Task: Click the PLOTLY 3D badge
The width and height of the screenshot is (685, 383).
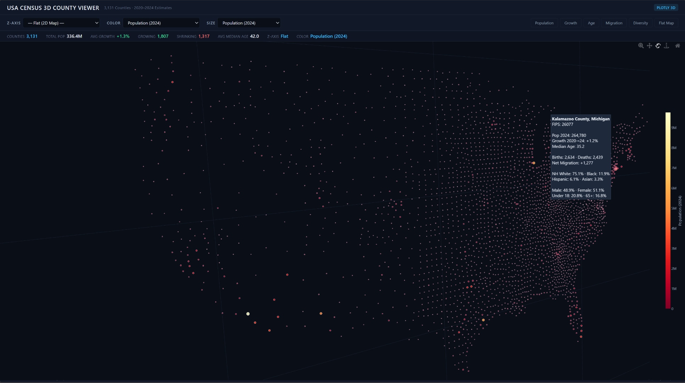Action: pyautogui.click(x=666, y=7)
